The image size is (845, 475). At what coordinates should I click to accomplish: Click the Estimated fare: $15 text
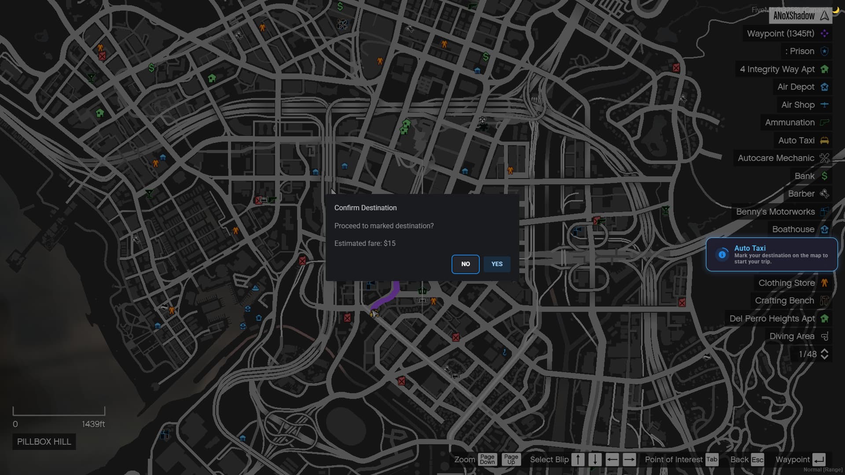click(x=365, y=243)
